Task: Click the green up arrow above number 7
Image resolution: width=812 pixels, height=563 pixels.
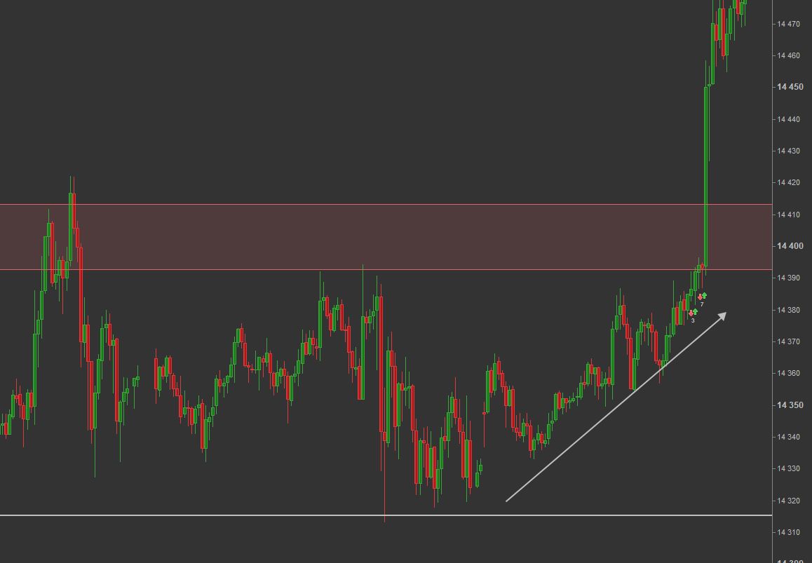Action: click(704, 296)
